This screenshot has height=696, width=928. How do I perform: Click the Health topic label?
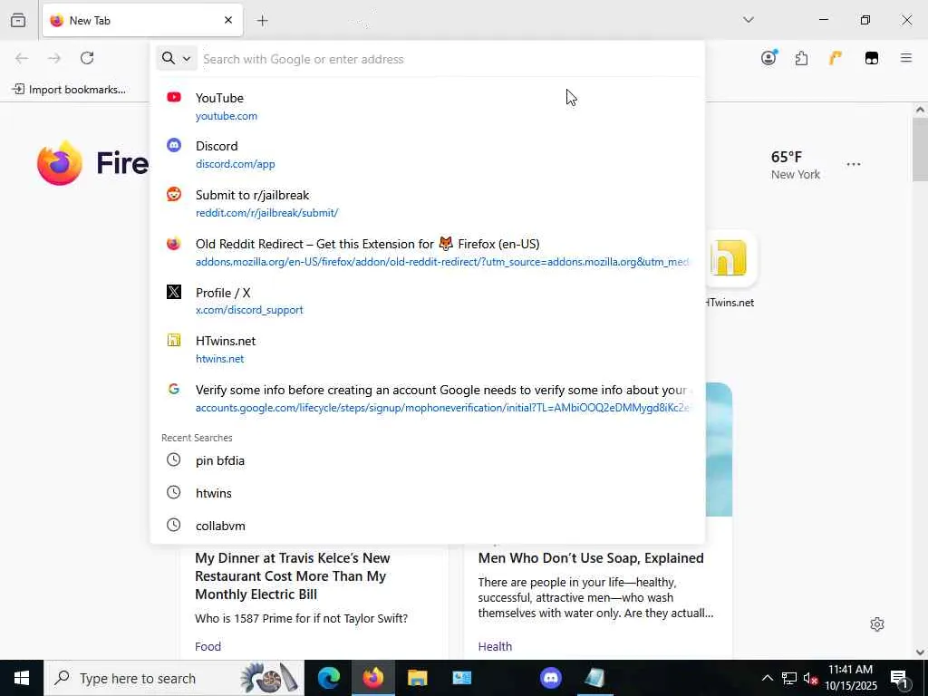[495, 646]
